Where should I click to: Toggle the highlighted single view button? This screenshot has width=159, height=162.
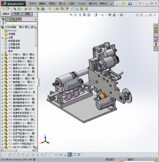70,155
